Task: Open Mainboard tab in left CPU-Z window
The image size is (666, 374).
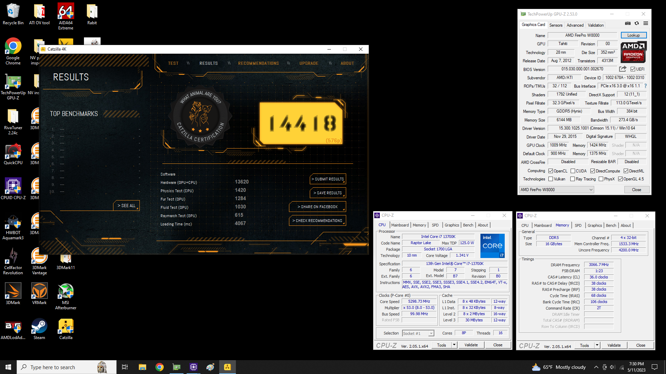Action: [400, 225]
